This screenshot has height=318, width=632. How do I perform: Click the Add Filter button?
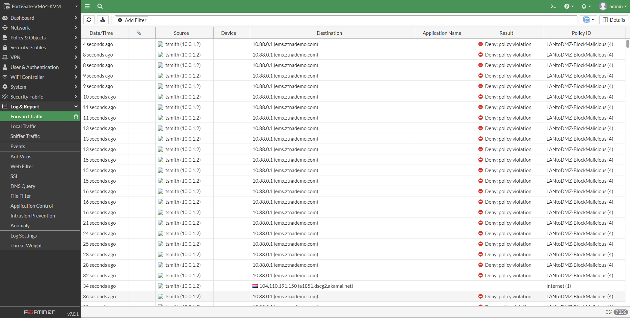(132, 20)
